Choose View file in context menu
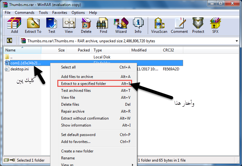The image size is (242, 166). pos(96,98)
